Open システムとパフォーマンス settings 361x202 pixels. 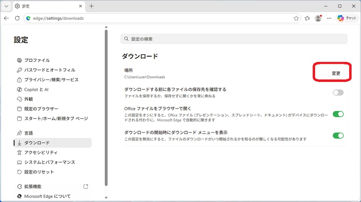coord(53,162)
